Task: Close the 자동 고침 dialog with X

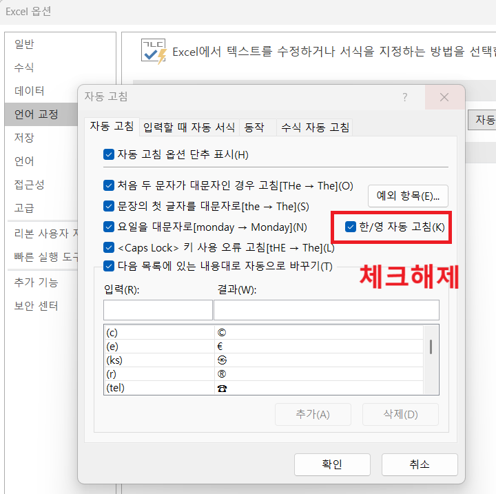Action: coord(444,97)
